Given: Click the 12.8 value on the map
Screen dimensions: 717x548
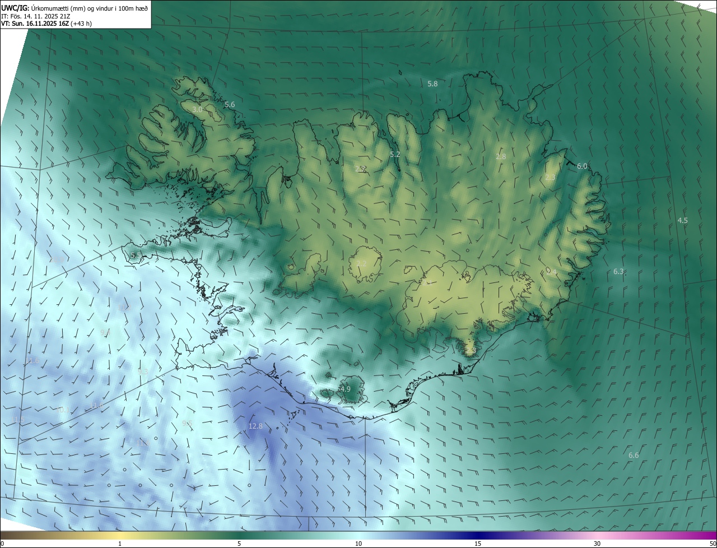Looking at the screenshot, I should 255,426.
